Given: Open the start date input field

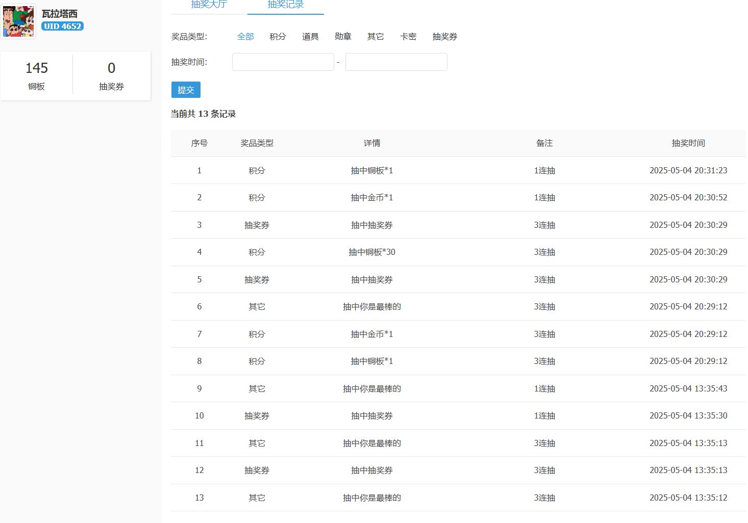Looking at the screenshot, I should (x=283, y=62).
